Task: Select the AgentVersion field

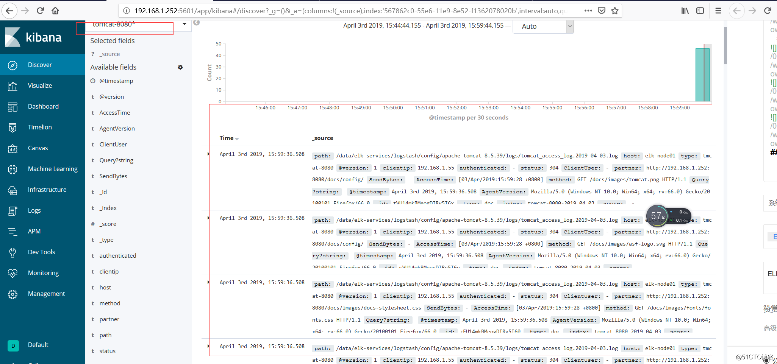Action: coord(117,129)
